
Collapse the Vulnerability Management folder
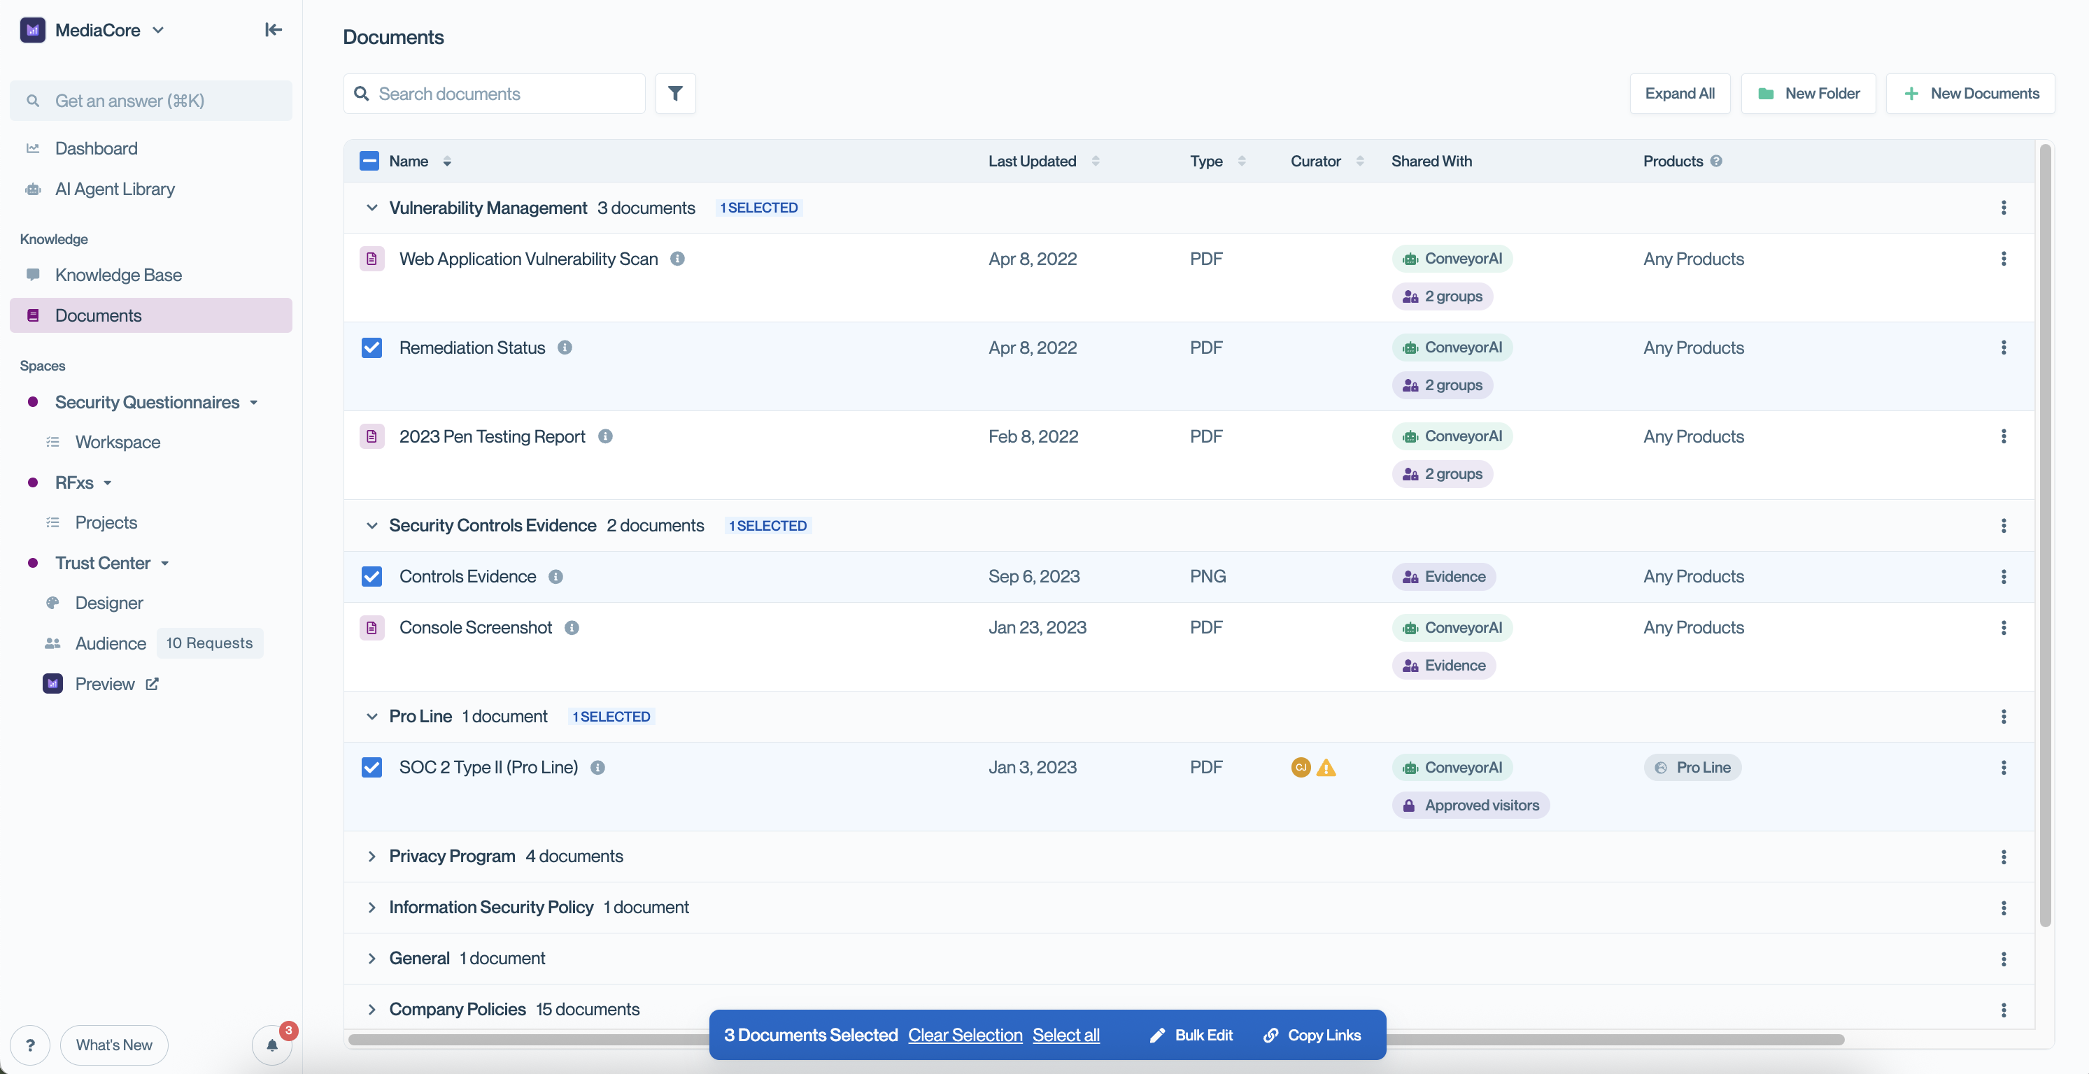click(371, 208)
